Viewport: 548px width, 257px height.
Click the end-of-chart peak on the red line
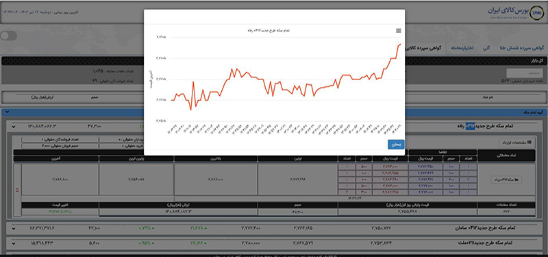[400, 44]
